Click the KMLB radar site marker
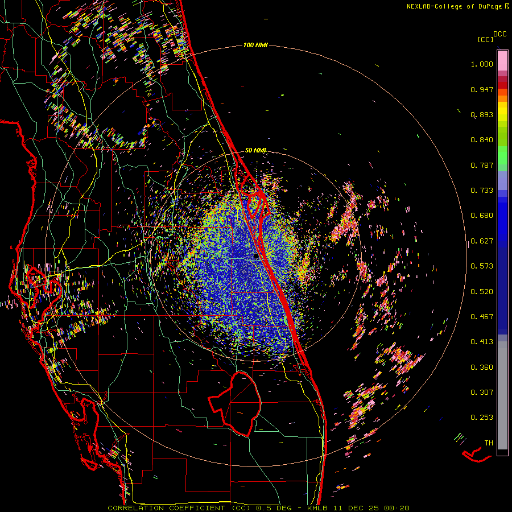 pyautogui.click(x=256, y=257)
